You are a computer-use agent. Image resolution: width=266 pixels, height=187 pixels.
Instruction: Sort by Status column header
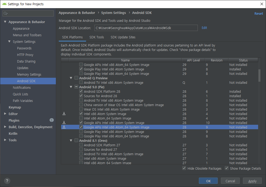coord(243,60)
